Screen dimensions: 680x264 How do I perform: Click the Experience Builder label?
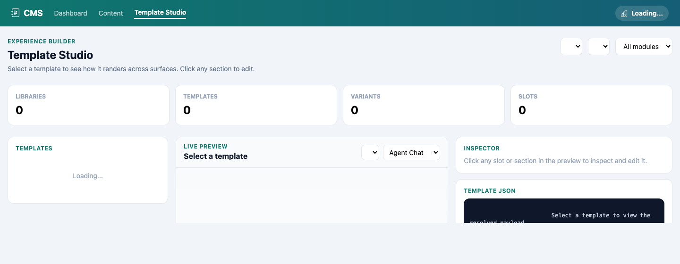(x=42, y=41)
